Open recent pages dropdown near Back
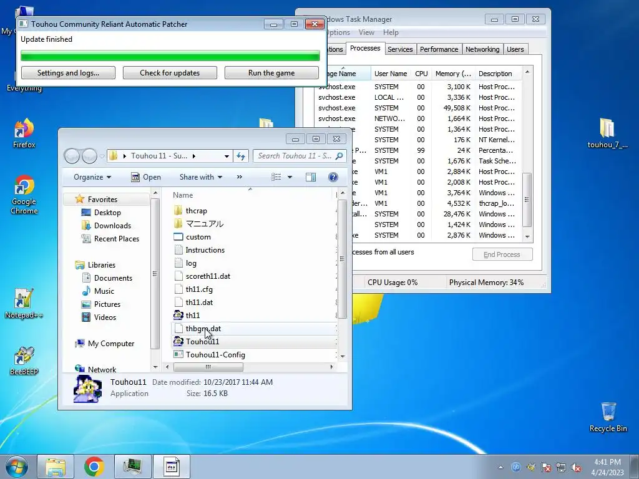The height and width of the screenshot is (479, 639). (102, 156)
